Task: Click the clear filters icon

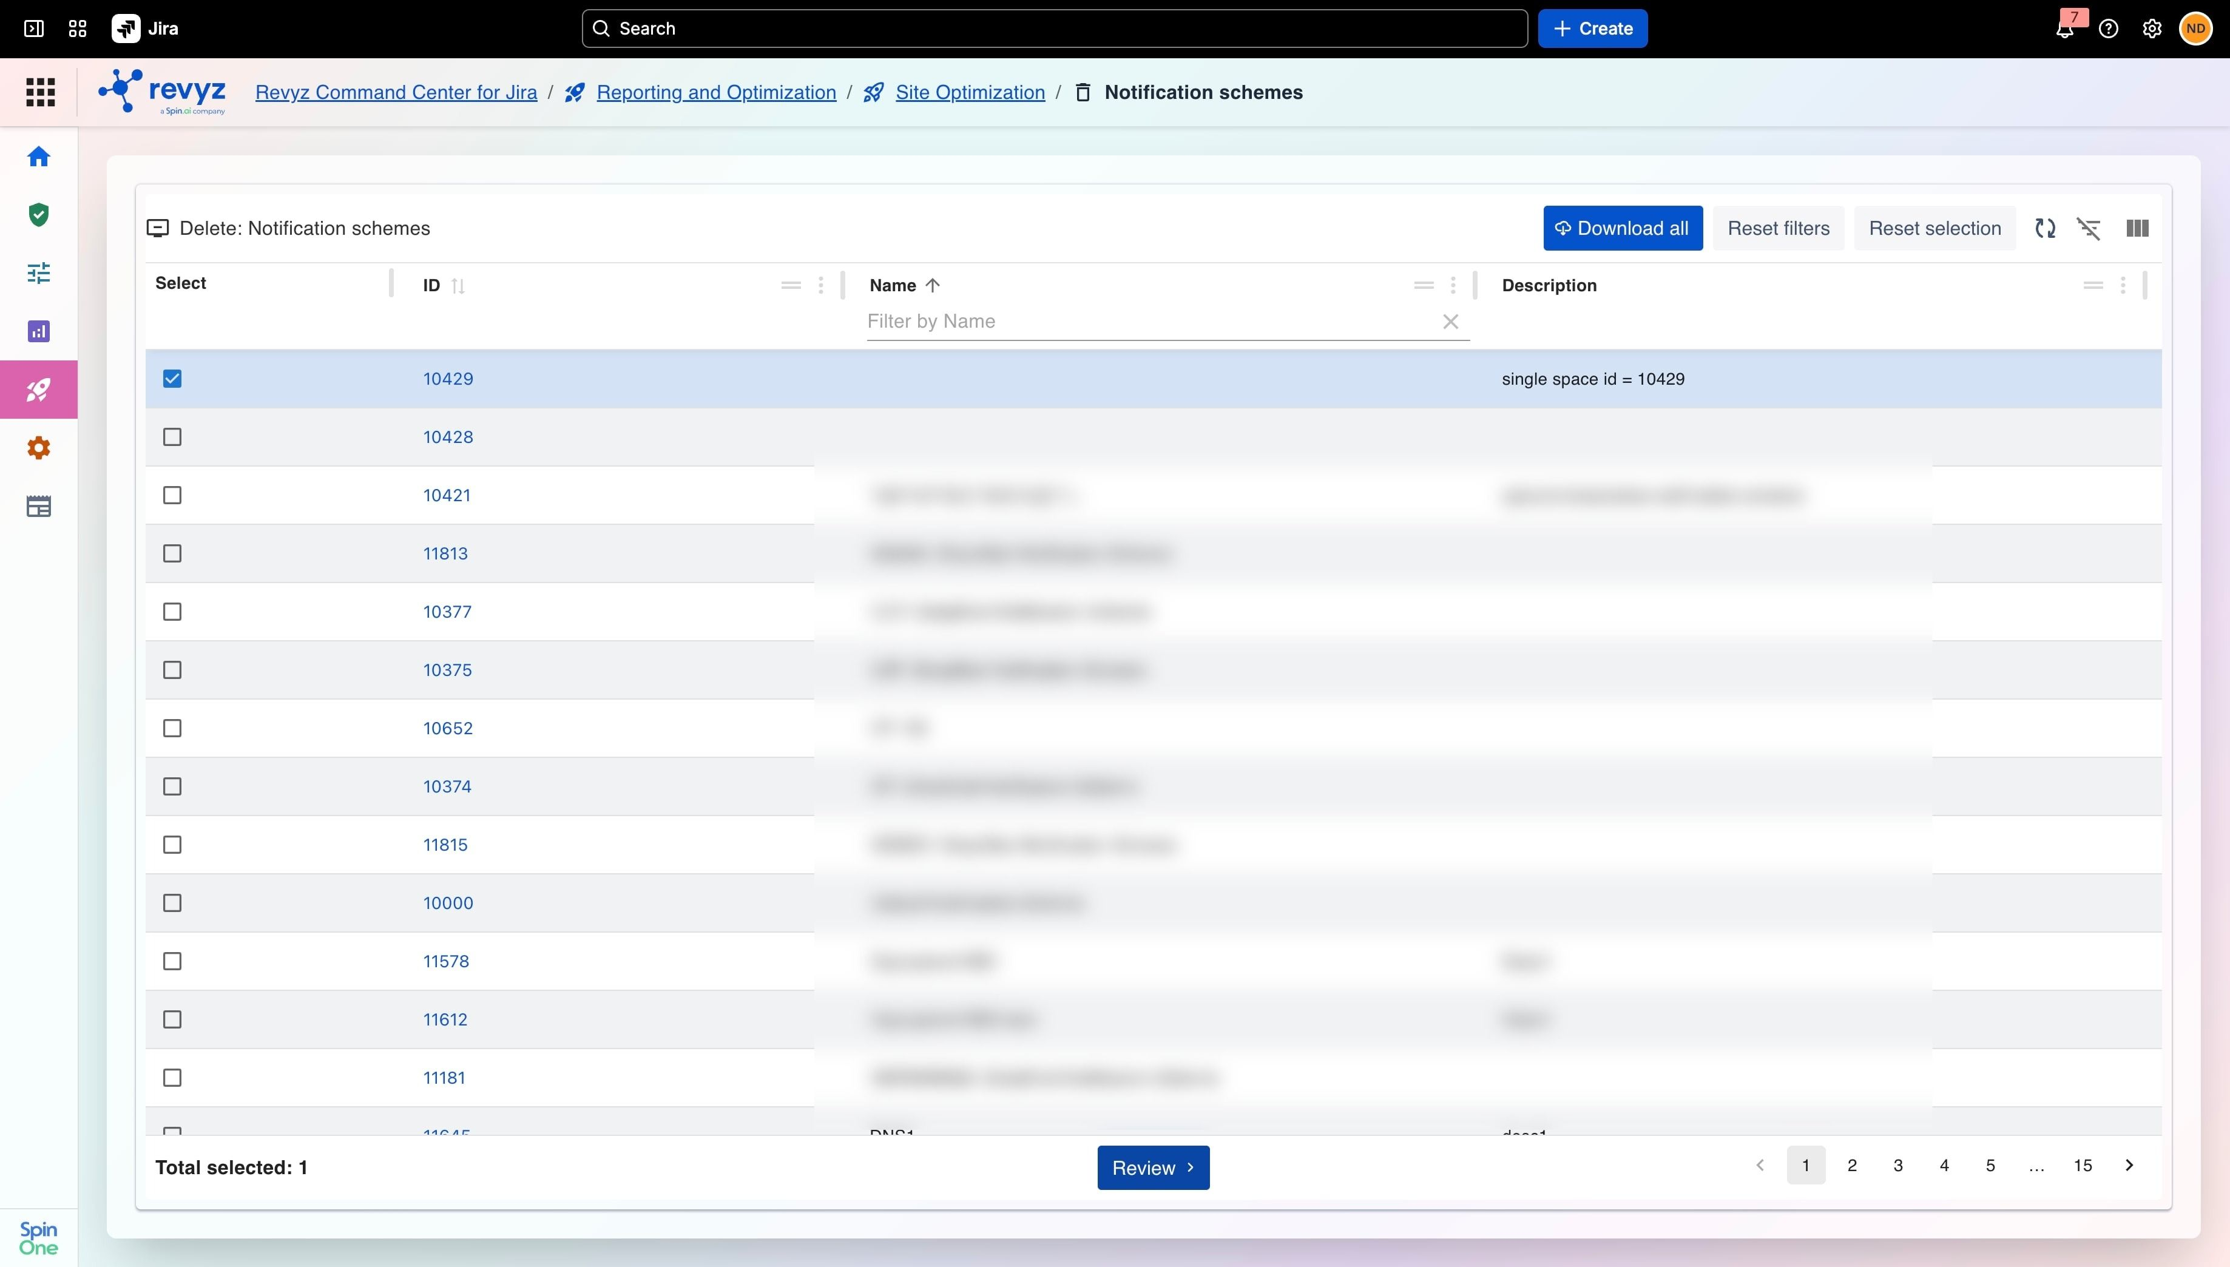Action: coord(2089,228)
